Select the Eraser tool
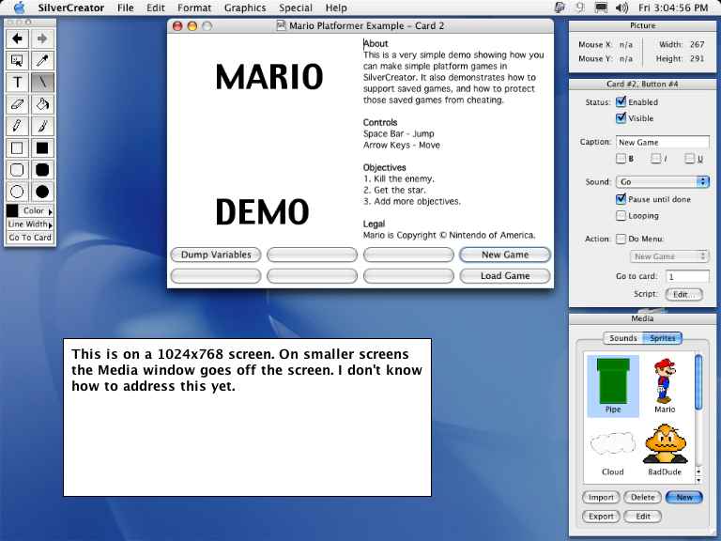Image resolution: width=721 pixels, height=541 pixels. click(17, 104)
